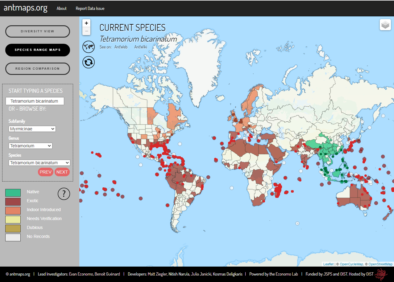Switch to Diversity View mode
The height and width of the screenshot is (282, 394).
[38, 31]
